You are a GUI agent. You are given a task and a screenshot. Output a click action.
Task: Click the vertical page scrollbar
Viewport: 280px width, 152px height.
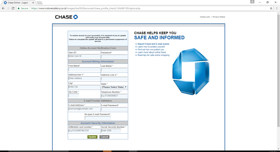[278, 71]
